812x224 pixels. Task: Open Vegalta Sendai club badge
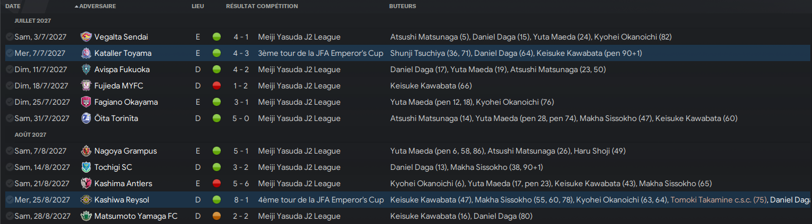[x=86, y=37]
